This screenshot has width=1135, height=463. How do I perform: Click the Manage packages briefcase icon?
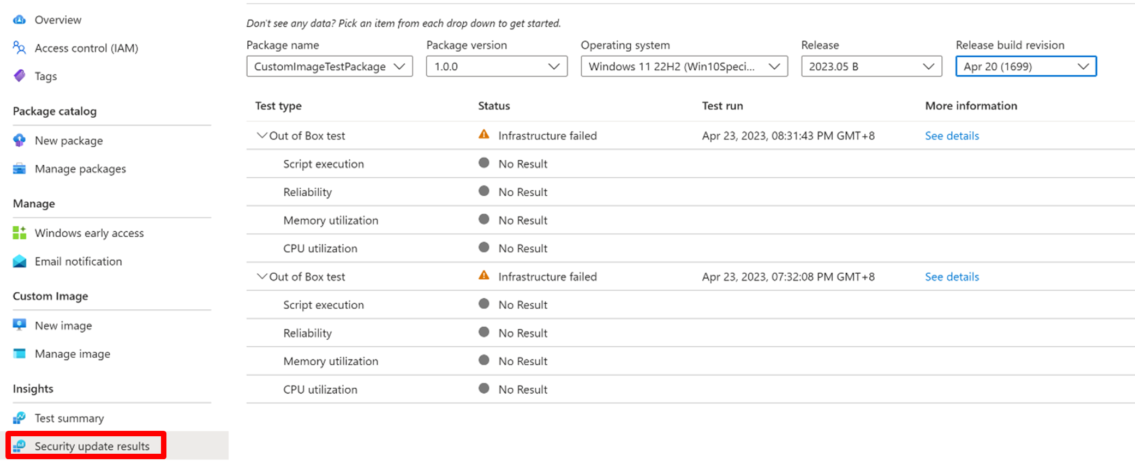click(20, 169)
